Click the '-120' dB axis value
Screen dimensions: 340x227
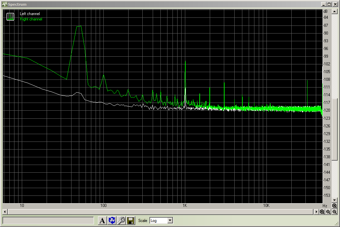tap(327, 110)
